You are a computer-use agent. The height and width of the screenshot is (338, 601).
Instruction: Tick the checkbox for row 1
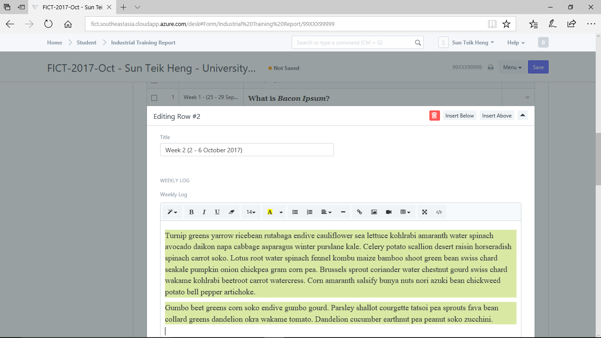[154, 98]
